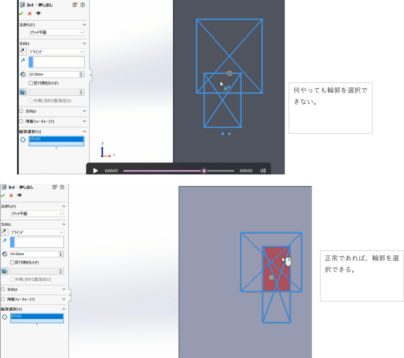Open top スケッチ平面 start condition dropdown

click(57, 32)
